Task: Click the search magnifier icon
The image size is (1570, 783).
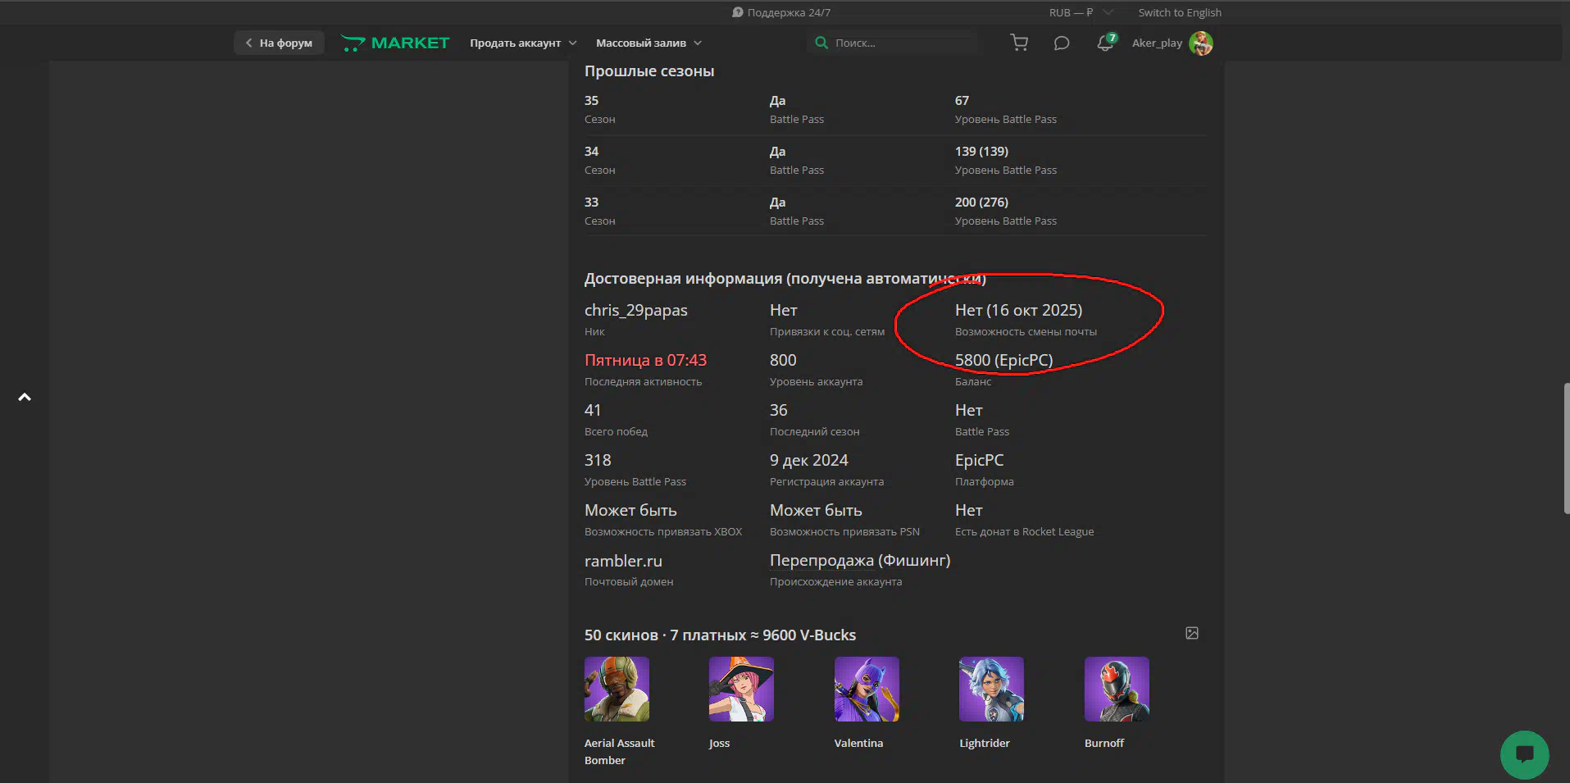Action: point(821,43)
